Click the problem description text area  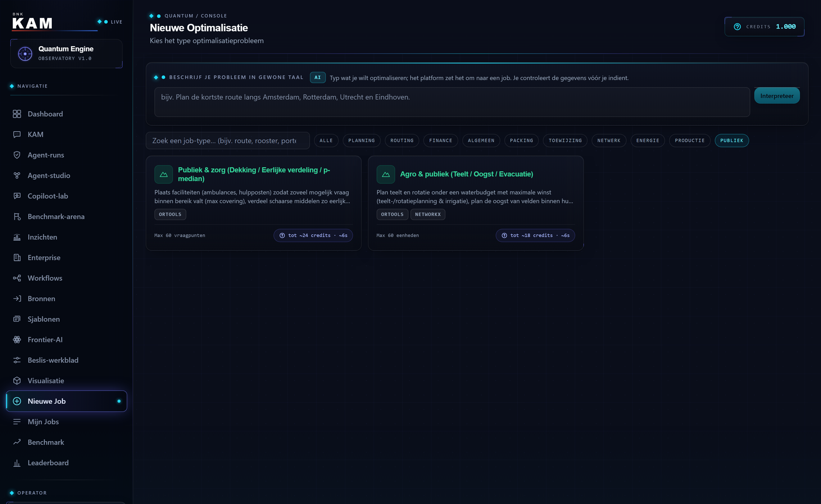point(452,102)
